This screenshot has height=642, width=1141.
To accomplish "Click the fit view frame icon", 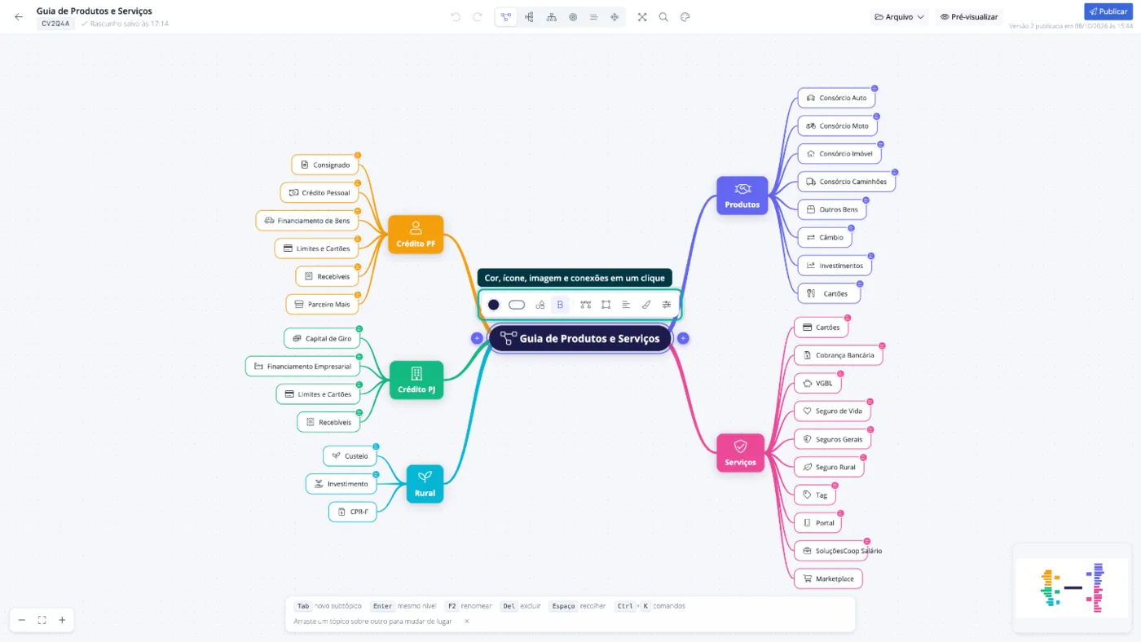I will (x=42, y=620).
